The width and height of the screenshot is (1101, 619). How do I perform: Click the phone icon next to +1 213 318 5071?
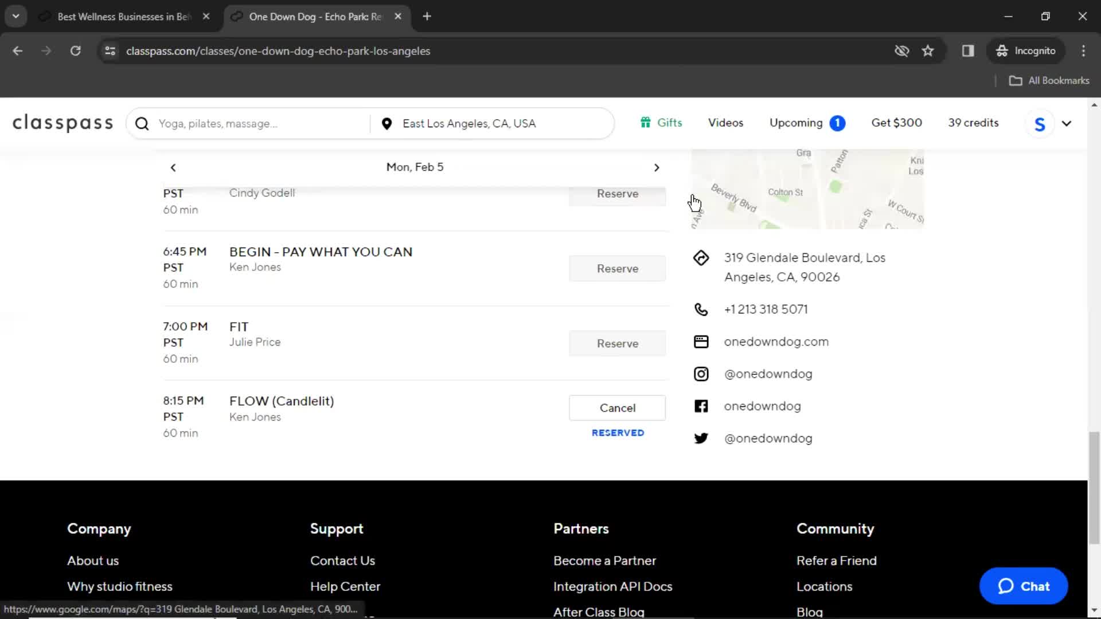(701, 309)
